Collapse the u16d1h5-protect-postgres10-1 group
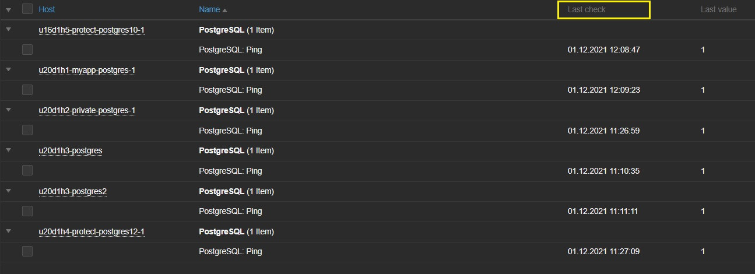The image size is (755, 274). [x=8, y=29]
